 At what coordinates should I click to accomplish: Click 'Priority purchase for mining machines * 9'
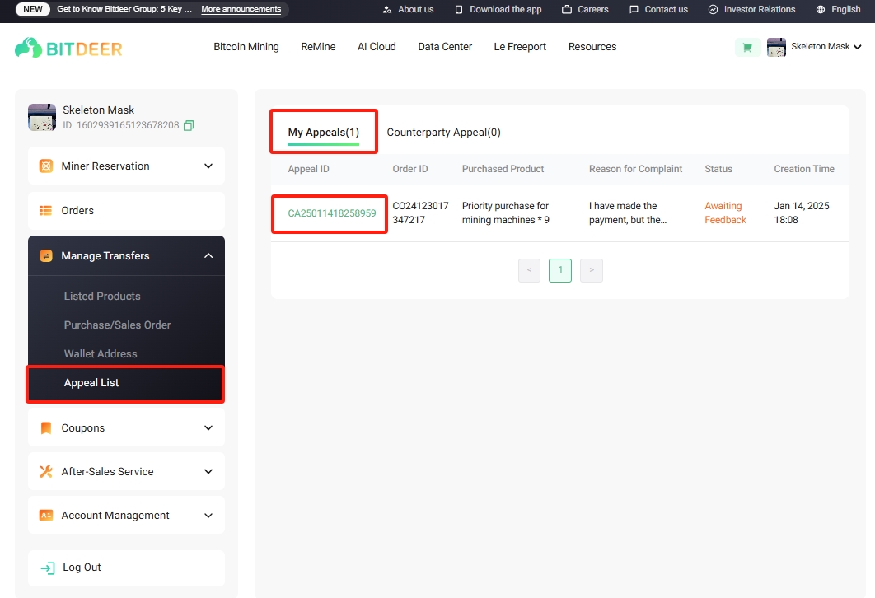tap(506, 213)
